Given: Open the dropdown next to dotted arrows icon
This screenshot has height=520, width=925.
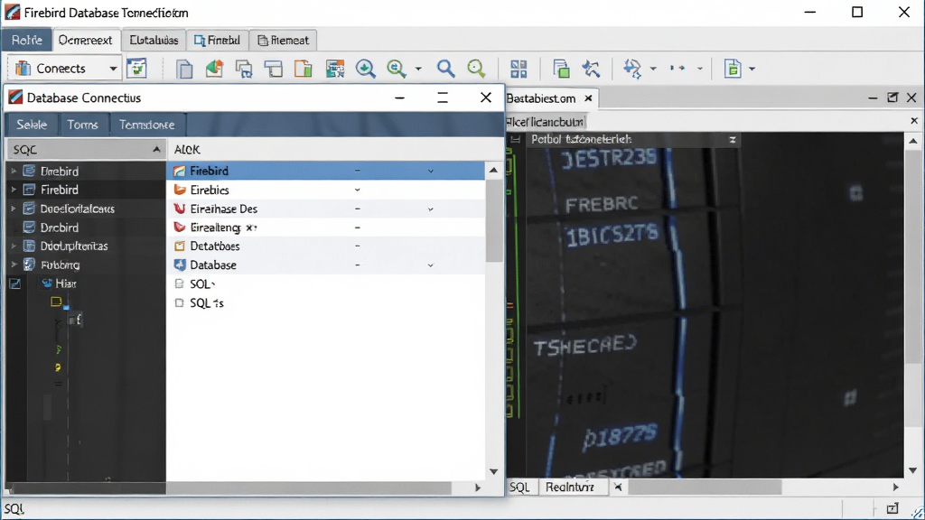Looking at the screenshot, I should [x=700, y=69].
